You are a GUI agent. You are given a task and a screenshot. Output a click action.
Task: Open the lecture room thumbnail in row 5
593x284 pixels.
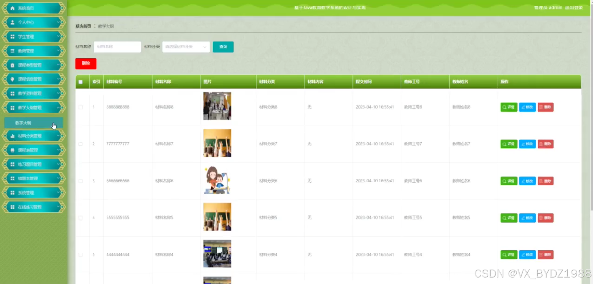pyautogui.click(x=217, y=254)
